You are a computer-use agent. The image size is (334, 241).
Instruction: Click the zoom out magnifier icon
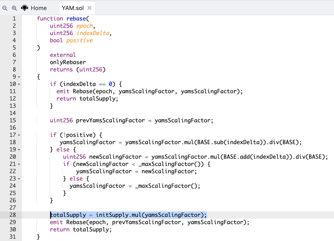(x=5, y=8)
